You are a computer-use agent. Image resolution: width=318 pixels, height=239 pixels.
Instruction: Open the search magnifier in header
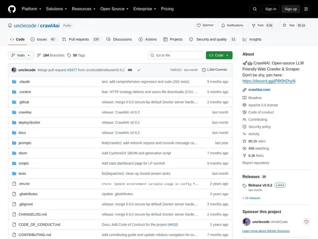[x=255, y=9]
